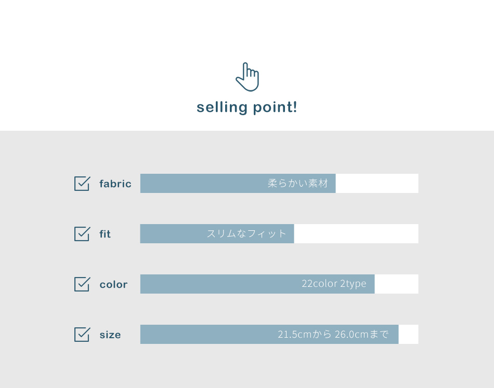
Task: Click the 柔らかい素材 text
Action: [x=298, y=183]
